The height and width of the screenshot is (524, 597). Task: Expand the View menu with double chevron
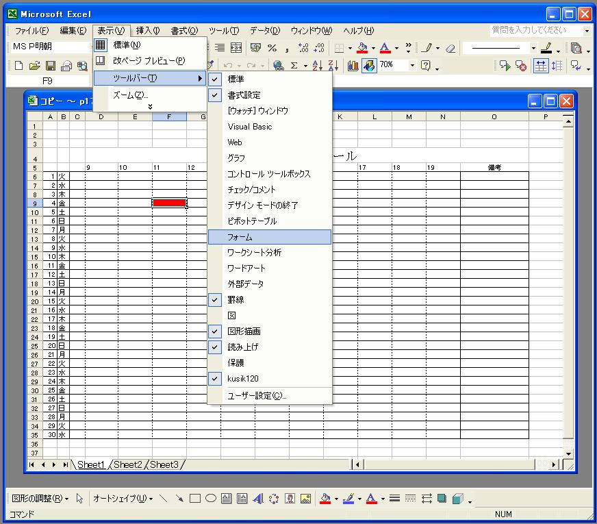[x=150, y=107]
